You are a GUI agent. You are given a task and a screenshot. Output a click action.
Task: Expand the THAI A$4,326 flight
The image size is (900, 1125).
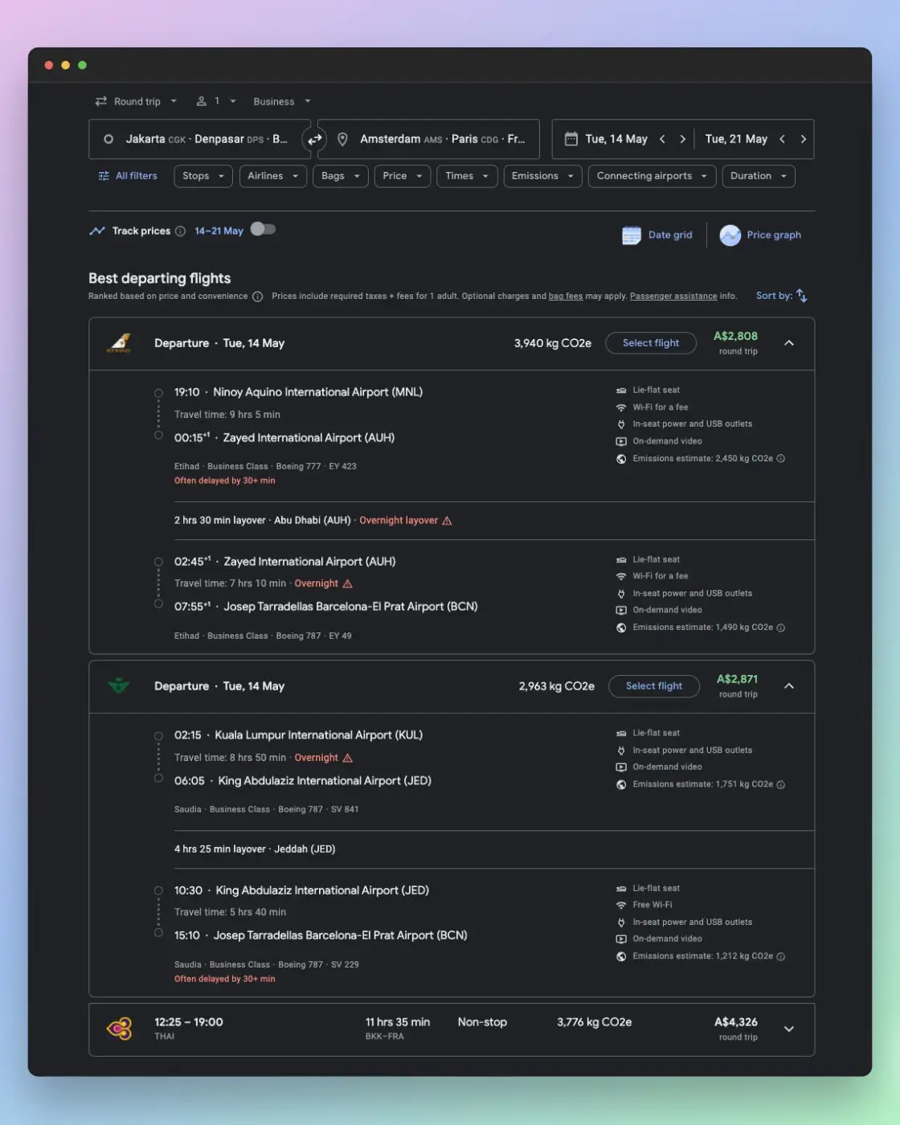(x=789, y=1029)
